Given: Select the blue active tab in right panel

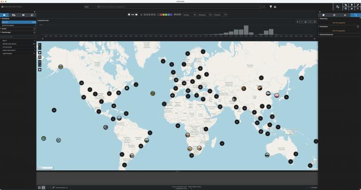Looking at the screenshot, I should pos(355,15).
